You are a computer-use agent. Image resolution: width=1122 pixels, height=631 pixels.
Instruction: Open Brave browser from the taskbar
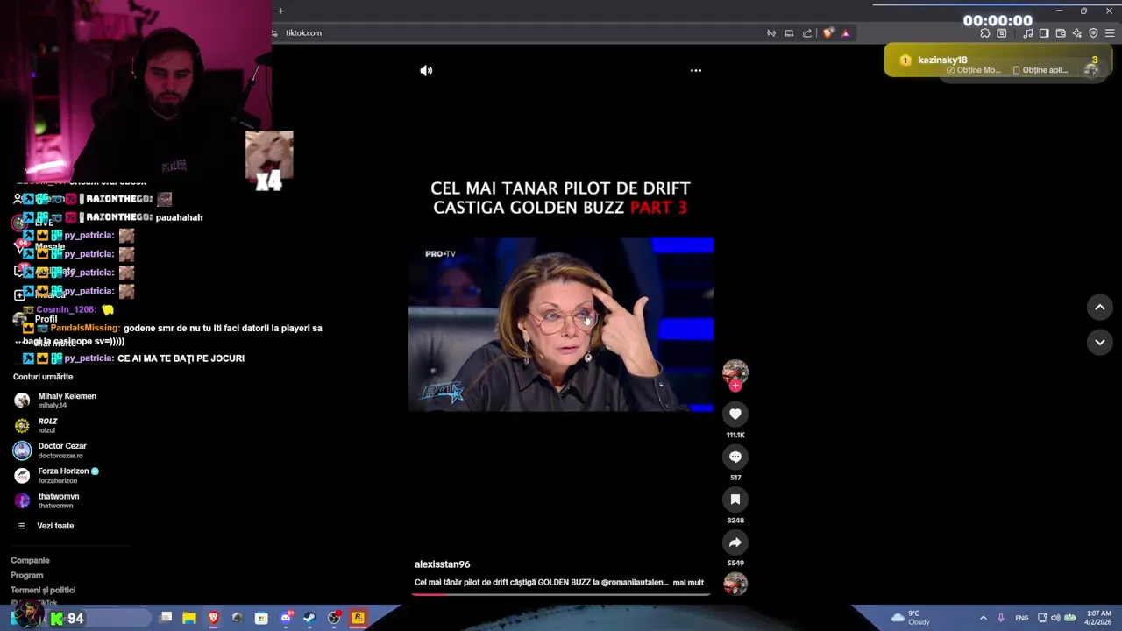pos(213,618)
